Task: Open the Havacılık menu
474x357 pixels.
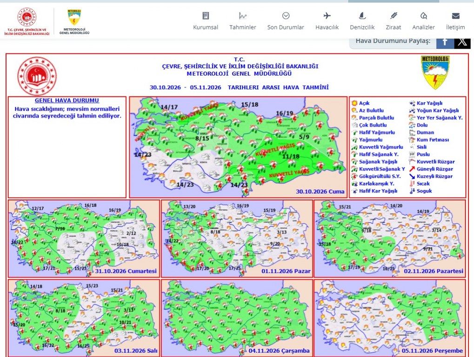Action: (327, 20)
